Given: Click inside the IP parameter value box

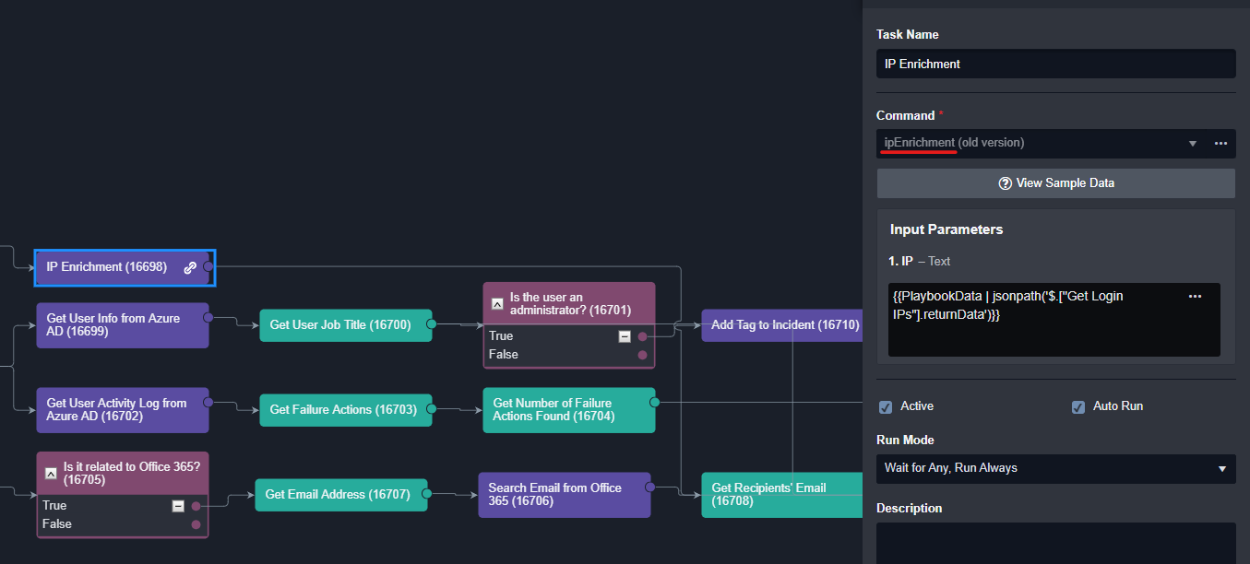Looking at the screenshot, I should (x=1033, y=332).
